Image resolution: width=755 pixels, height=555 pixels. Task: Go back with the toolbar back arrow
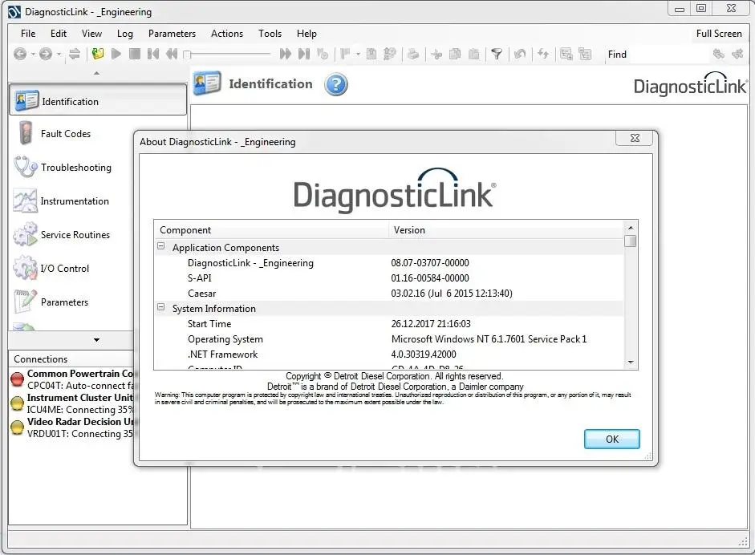click(20, 54)
